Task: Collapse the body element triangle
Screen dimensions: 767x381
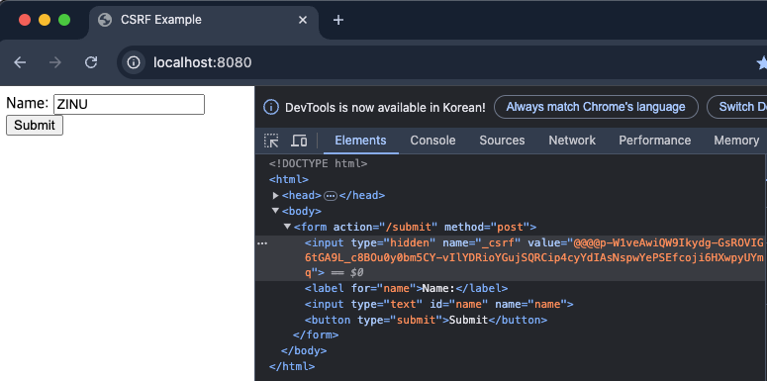Action: point(276,212)
